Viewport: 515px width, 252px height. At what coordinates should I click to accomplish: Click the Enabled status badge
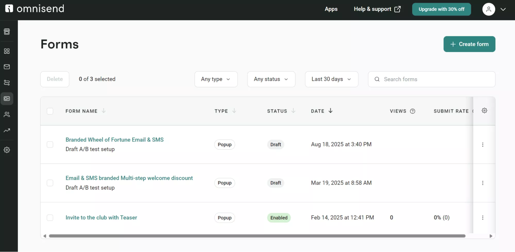click(279, 218)
